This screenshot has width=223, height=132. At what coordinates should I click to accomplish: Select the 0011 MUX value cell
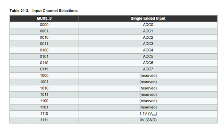44,44
